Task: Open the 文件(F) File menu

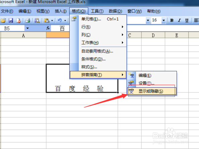Action: click(x=7, y=11)
